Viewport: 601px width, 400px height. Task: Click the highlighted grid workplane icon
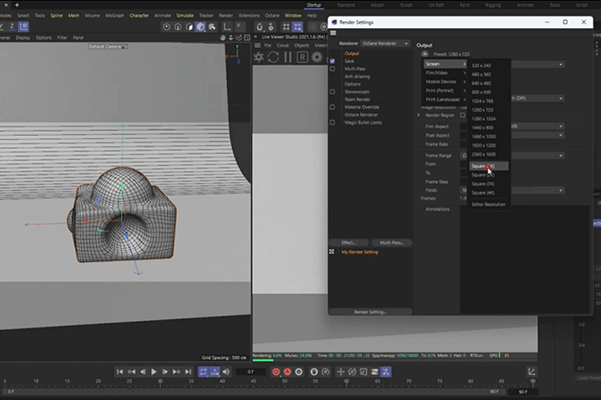pos(297,27)
